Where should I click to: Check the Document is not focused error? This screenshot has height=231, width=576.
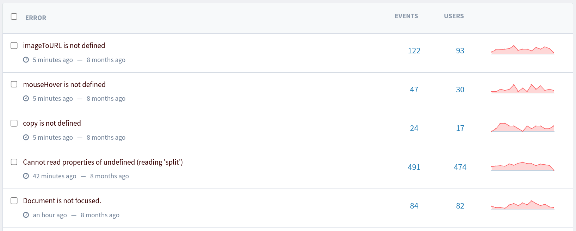tap(14, 200)
